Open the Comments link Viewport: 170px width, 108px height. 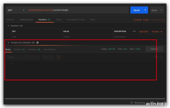(x=157, y=20)
